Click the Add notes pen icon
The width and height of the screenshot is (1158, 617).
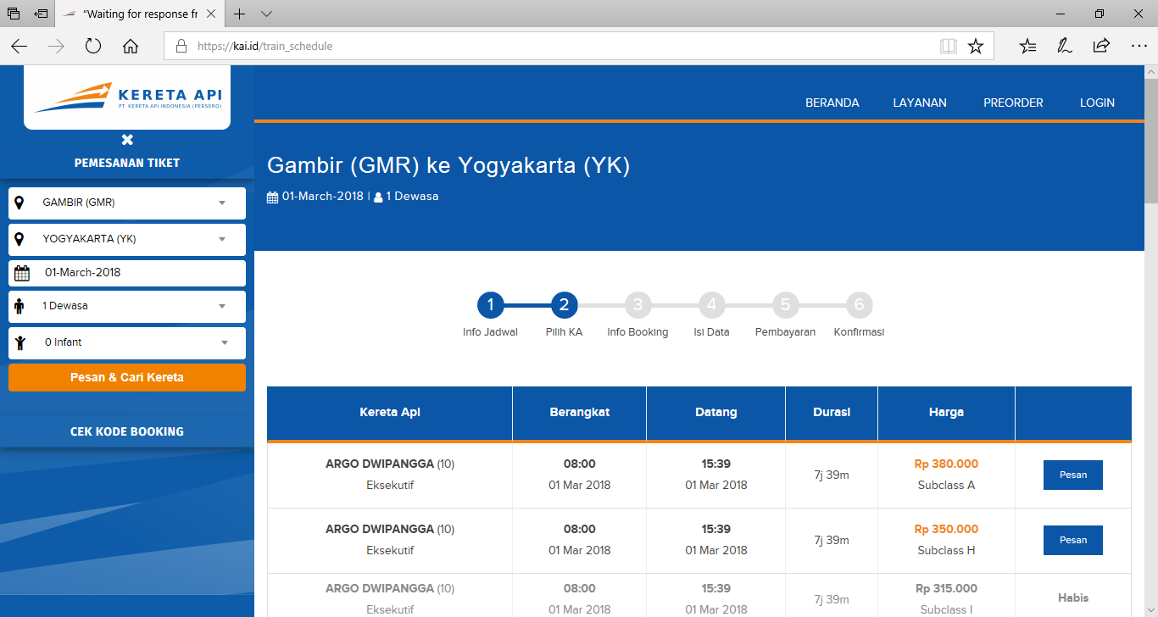pyautogui.click(x=1065, y=47)
